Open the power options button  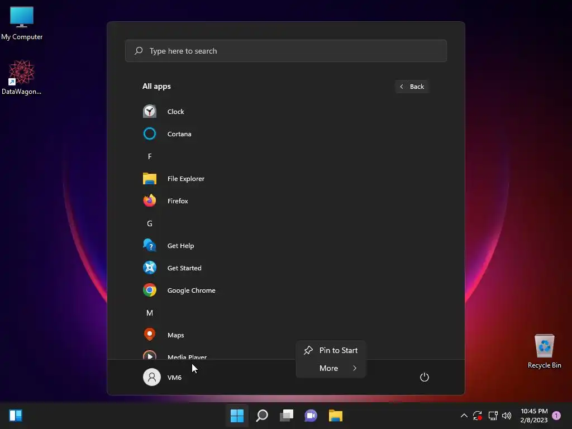pos(425,377)
